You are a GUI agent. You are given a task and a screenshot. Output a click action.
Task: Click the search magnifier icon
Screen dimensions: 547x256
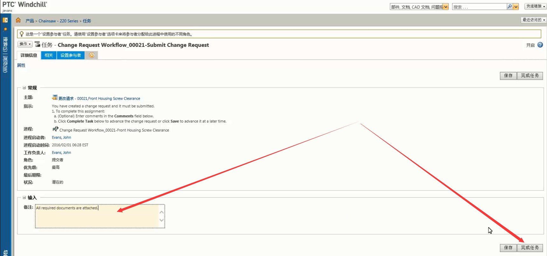pyautogui.click(x=509, y=6)
